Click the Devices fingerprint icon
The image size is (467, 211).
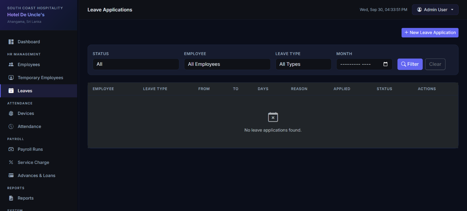click(x=11, y=113)
